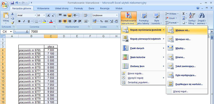Apply the red font color
Image resolution: width=214 pixels, height=104 pixels.
click(x=51, y=21)
